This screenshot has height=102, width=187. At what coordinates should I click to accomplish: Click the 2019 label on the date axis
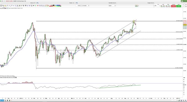177,98
